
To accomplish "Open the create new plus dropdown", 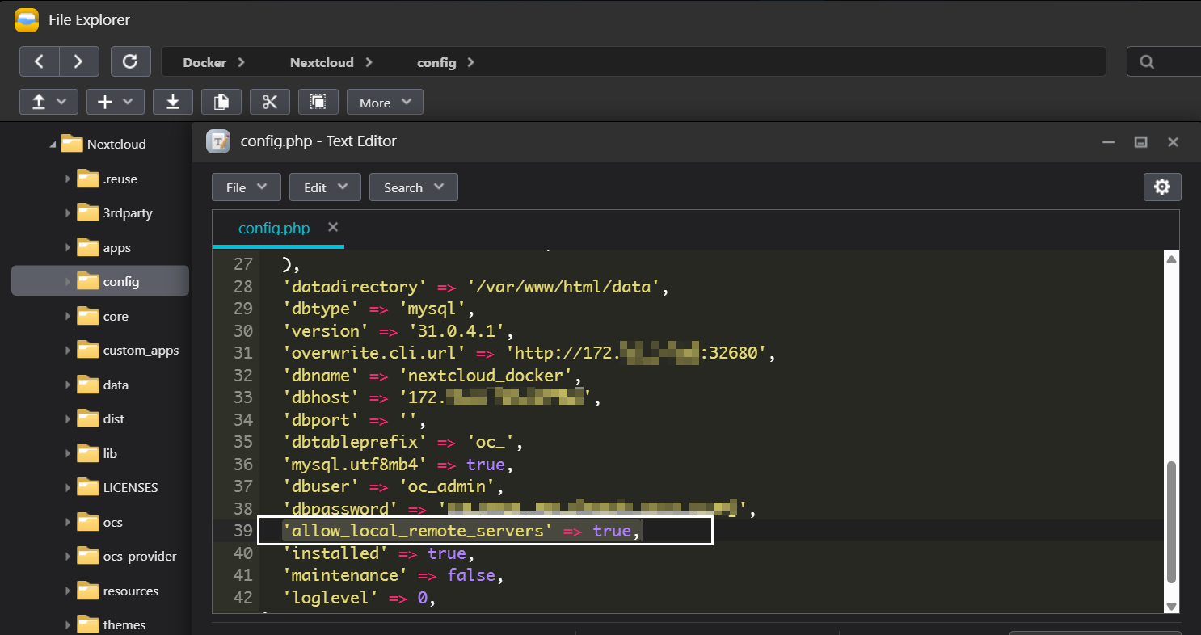I will click(x=115, y=102).
